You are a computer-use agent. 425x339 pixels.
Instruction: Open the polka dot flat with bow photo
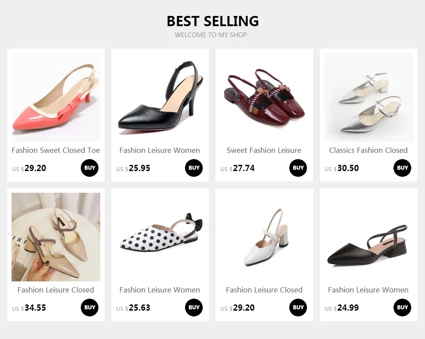tap(160, 237)
